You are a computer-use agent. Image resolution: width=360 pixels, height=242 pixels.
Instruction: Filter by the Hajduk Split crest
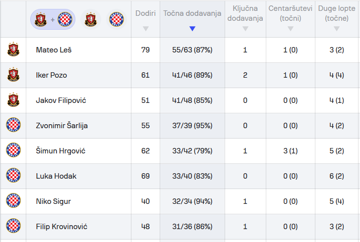117,19
